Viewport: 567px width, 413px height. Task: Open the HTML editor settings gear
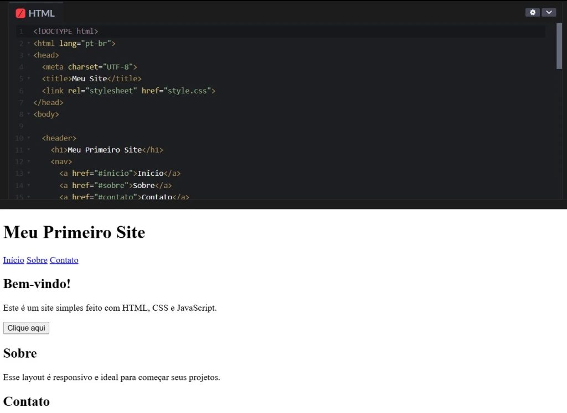(x=532, y=12)
